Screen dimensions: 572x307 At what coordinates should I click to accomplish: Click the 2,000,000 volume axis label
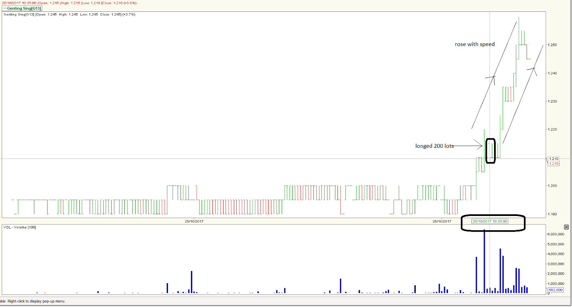[556, 273]
